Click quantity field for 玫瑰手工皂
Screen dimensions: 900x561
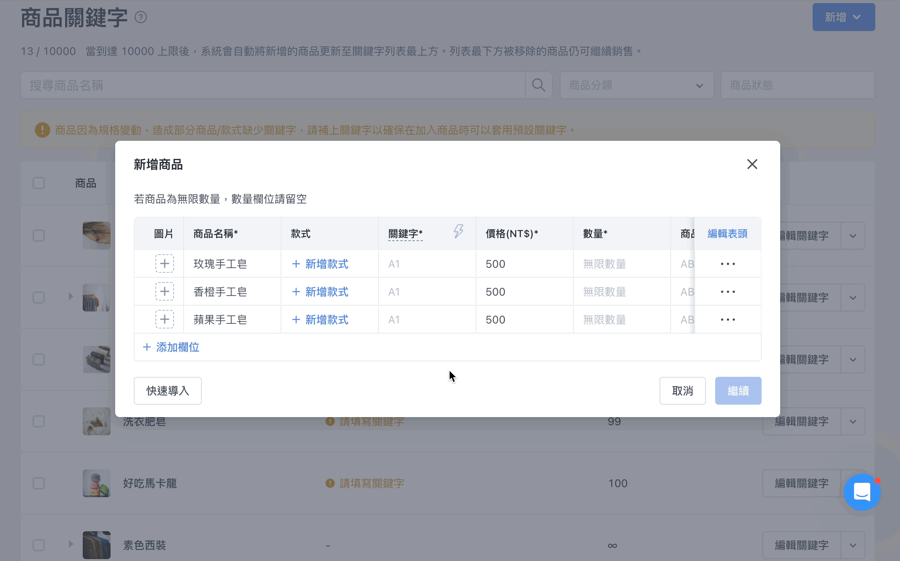(622, 264)
